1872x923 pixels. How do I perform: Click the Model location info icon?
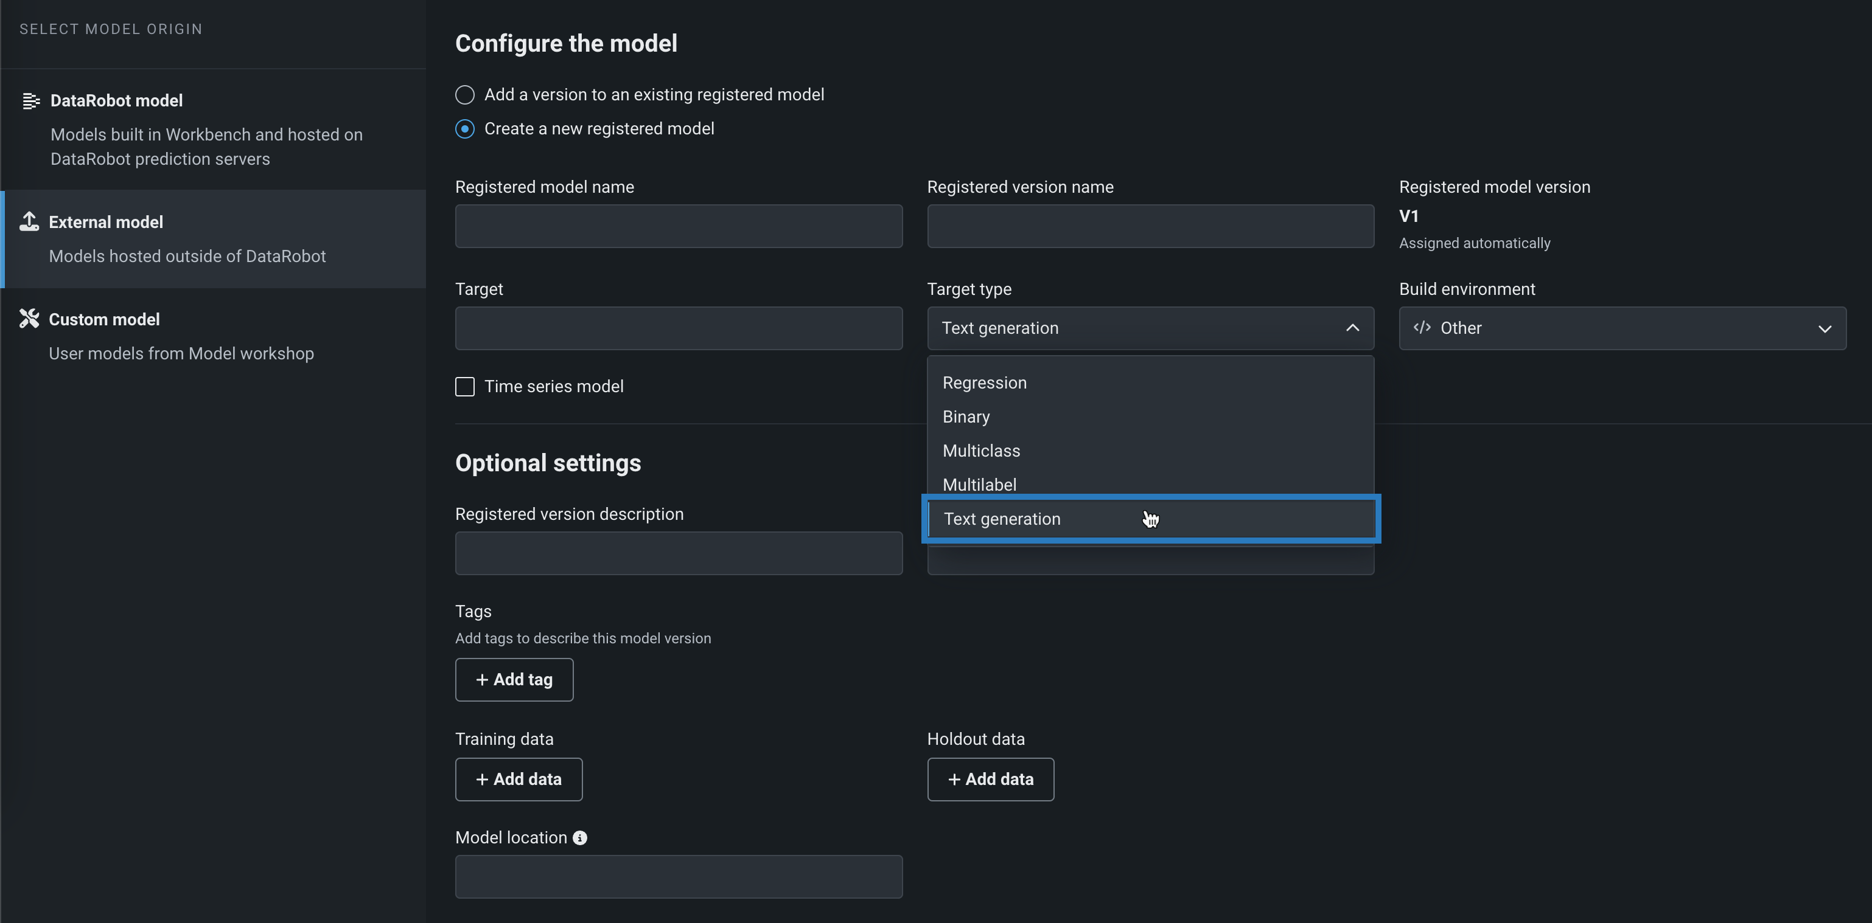pyautogui.click(x=579, y=838)
